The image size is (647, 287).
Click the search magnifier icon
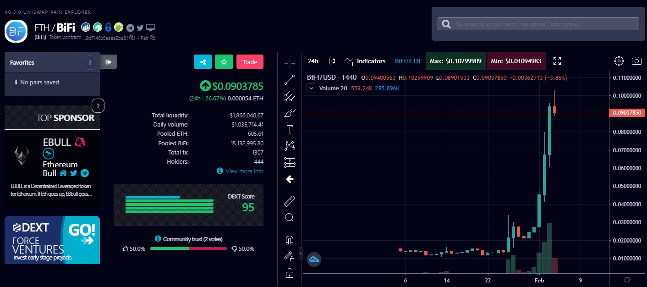point(446,24)
